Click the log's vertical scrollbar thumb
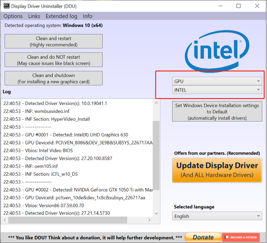 tap(156, 155)
